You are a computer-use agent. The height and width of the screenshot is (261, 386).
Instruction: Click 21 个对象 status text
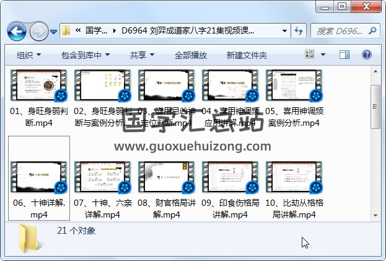tap(76, 231)
